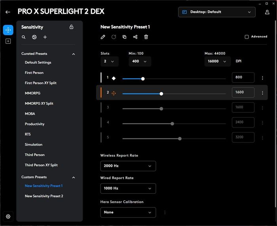Viewport: 277px width, 226px height.
Task: Select the MOBA preset
Action: (30, 114)
